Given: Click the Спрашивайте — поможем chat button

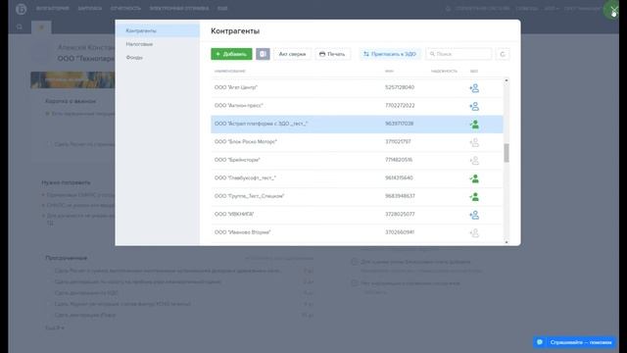Looking at the screenshot, I should click(x=574, y=342).
